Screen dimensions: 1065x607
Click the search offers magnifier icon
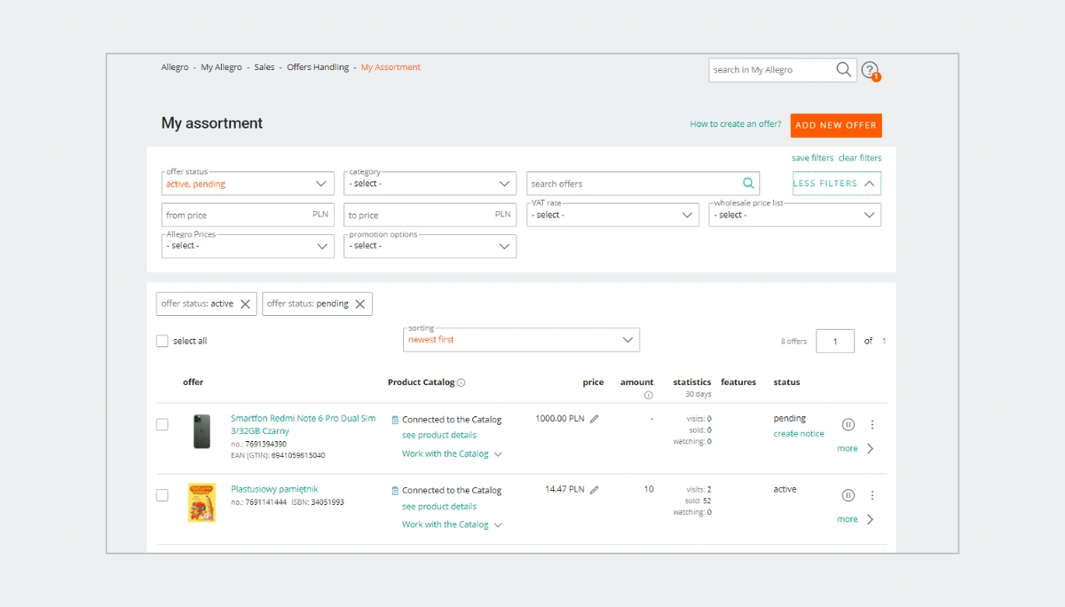748,184
